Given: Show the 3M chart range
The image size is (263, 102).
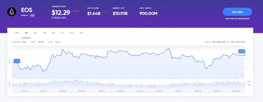Looking at the screenshot, I should pos(44,33).
